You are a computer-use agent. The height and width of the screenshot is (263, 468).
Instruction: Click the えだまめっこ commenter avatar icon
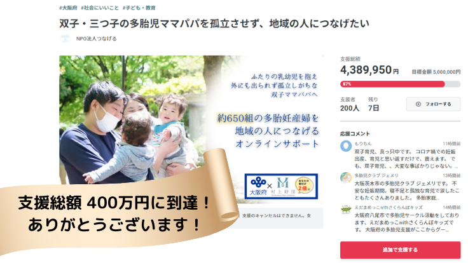point(346,210)
